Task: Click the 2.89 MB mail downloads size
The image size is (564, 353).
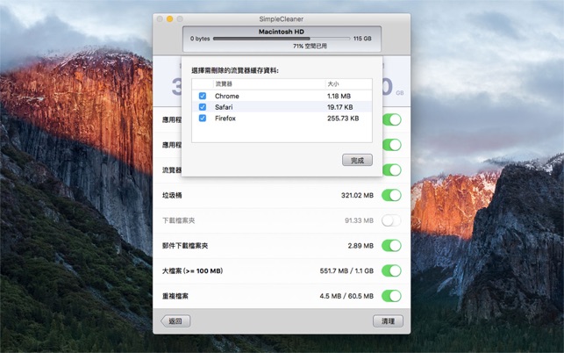Action: click(361, 246)
